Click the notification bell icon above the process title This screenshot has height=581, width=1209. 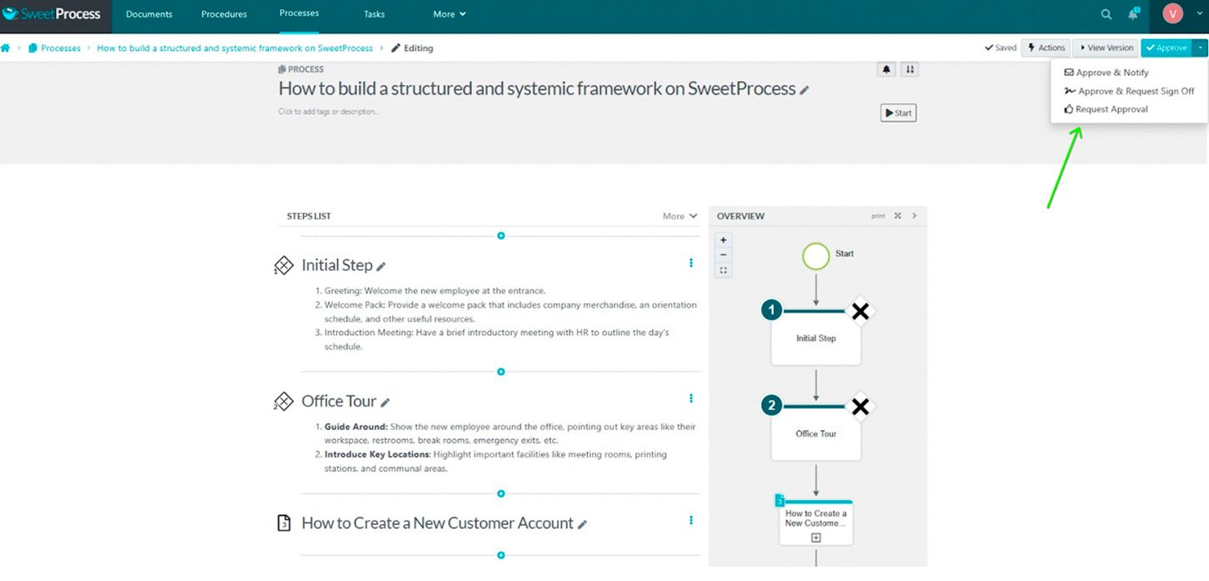885,69
